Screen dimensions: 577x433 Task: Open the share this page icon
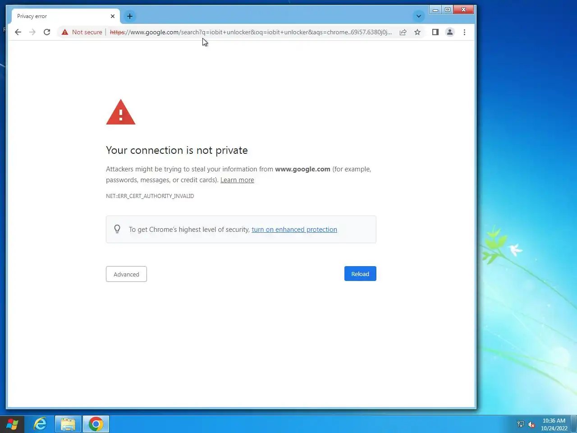[x=403, y=32]
